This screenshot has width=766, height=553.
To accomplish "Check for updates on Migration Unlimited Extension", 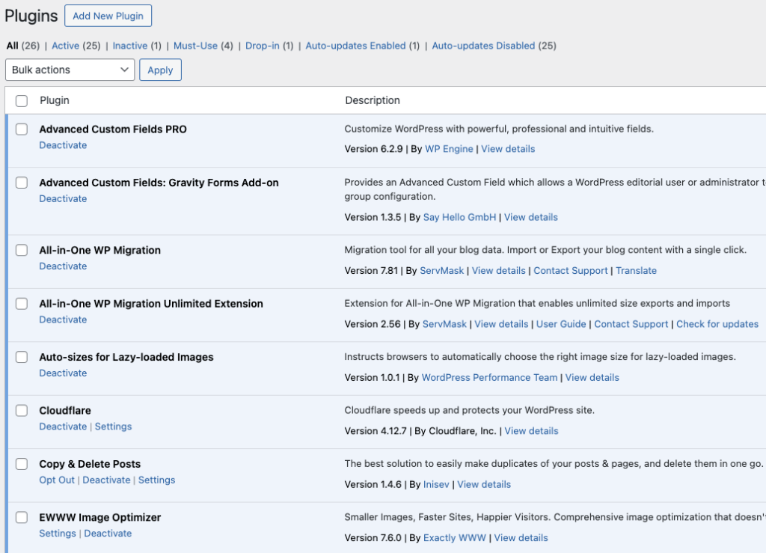I will point(717,324).
